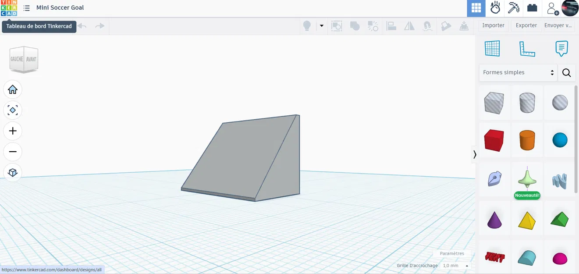
Task: Toggle show-all lightbulb icon
Action: click(x=307, y=26)
